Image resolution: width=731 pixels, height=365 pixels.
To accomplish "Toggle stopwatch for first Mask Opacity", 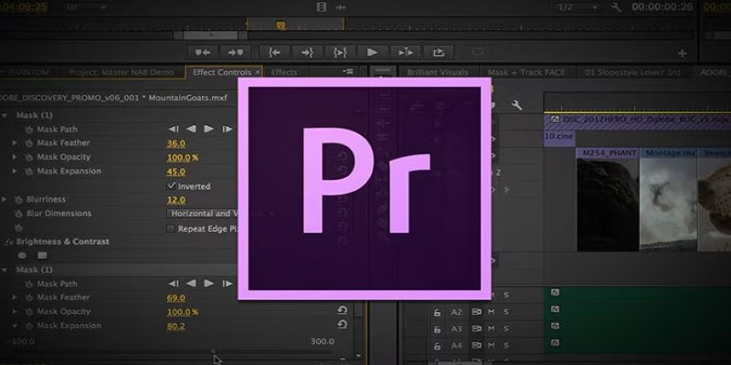I will coord(29,157).
